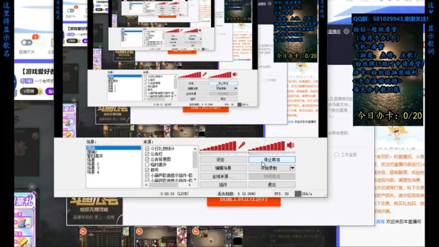Click the '直播开关' label under the large switch
The height and width of the screenshot is (247, 439).
click(x=26, y=52)
